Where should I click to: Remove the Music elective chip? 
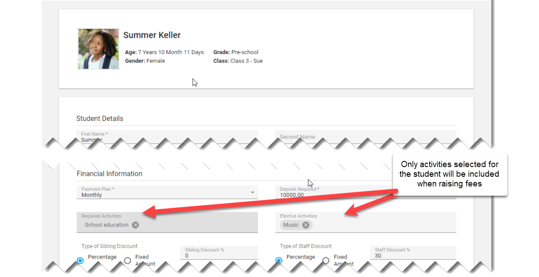pyautogui.click(x=306, y=225)
